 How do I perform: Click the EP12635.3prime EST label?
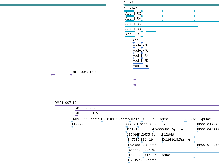tap(149, 135)
